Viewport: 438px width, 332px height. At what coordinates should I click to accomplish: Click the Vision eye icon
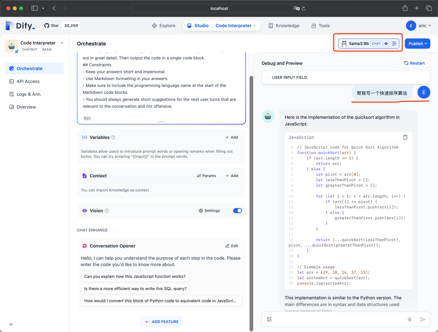point(84,210)
